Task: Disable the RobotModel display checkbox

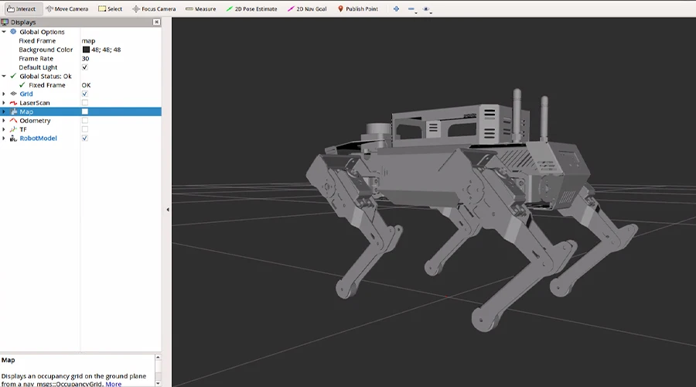Action: [x=85, y=139]
